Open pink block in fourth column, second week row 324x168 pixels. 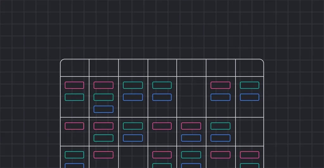(162, 126)
